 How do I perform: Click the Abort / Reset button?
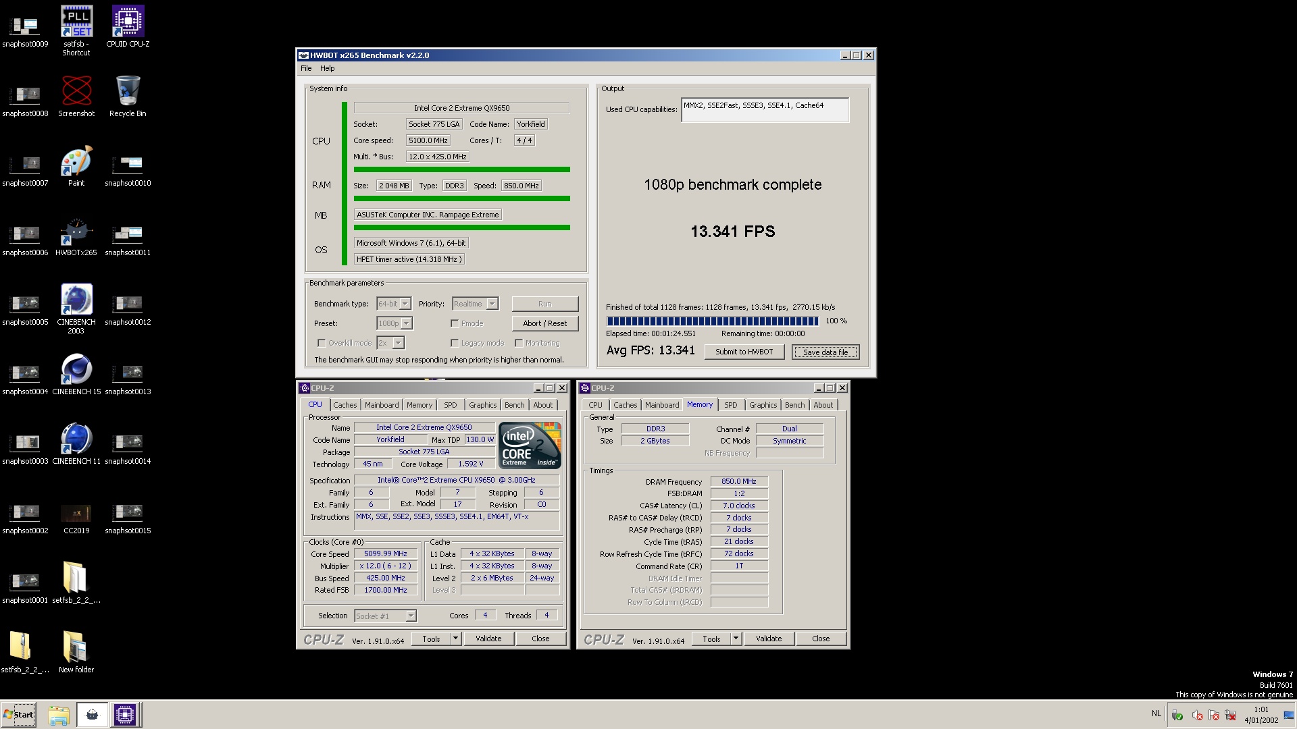click(x=545, y=323)
